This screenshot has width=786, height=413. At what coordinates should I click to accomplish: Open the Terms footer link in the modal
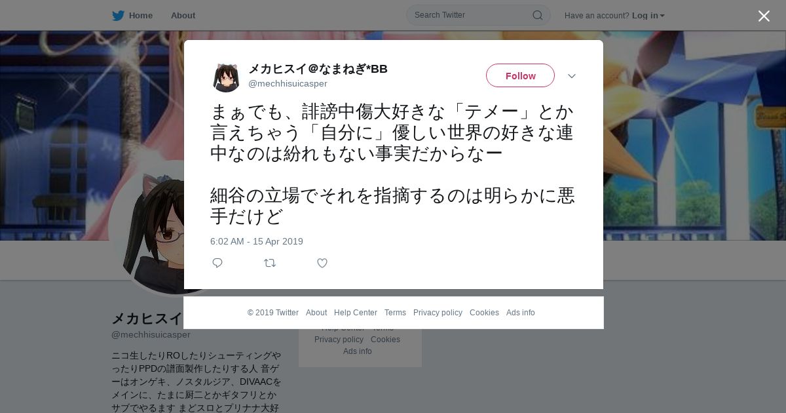click(395, 313)
